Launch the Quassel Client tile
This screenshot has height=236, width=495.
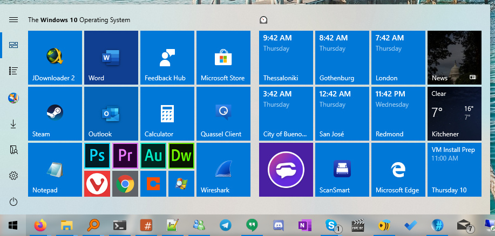click(223, 114)
